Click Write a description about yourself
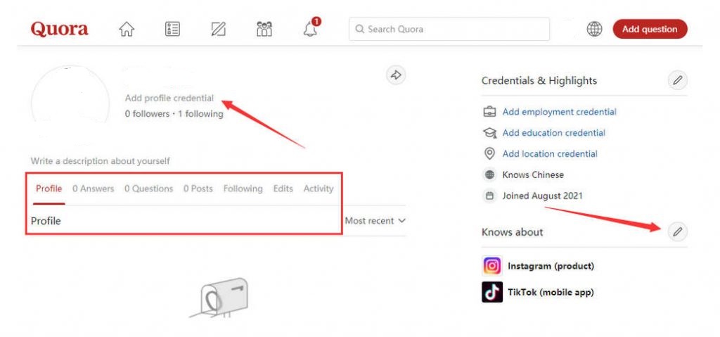The width and height of the screenshot is (720, 337). [100, 161]
